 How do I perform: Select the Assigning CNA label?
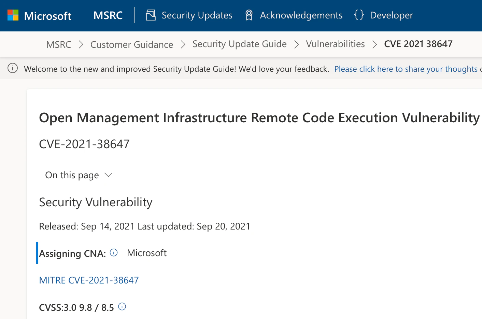coord(72,253)
